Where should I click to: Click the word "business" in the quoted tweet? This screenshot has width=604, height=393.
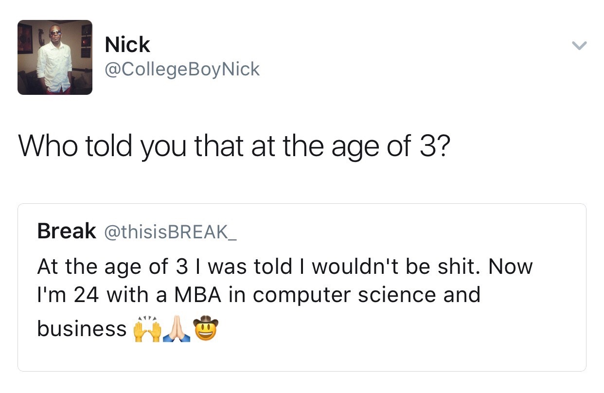[x=82, y=329]
